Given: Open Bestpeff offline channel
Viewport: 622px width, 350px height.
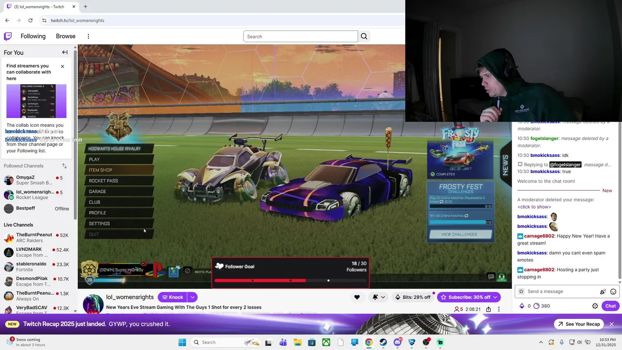Looking at the screenshot, I should pos(38,209).
